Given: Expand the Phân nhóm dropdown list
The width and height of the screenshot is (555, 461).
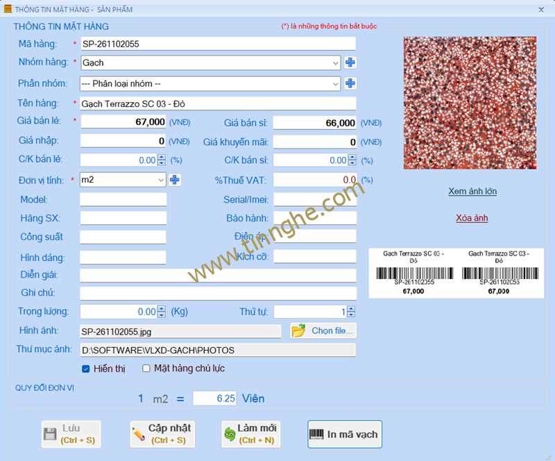Looking at the screenshot, I should pos(336,84).
